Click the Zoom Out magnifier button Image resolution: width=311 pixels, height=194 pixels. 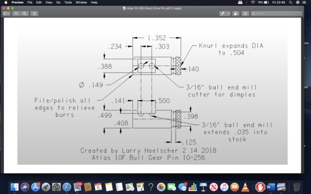[17, 14]
